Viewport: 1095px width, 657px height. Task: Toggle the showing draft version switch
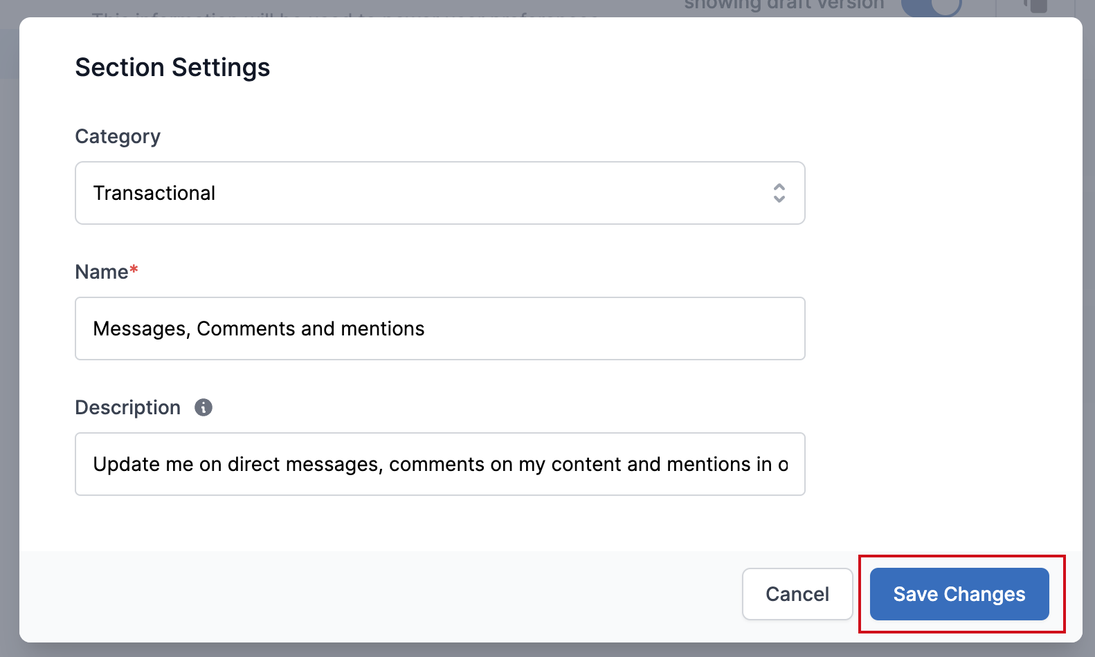click(x=932, y=7)
